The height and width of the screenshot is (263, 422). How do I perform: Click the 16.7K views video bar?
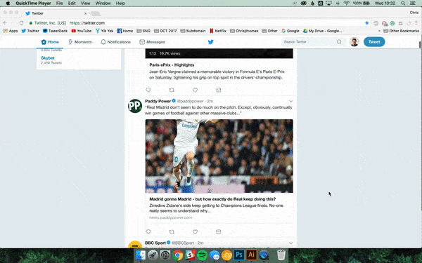(219, 53)
